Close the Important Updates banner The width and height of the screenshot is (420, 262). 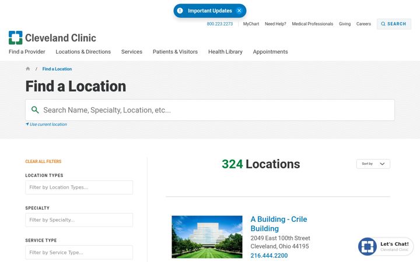point(239,10)
